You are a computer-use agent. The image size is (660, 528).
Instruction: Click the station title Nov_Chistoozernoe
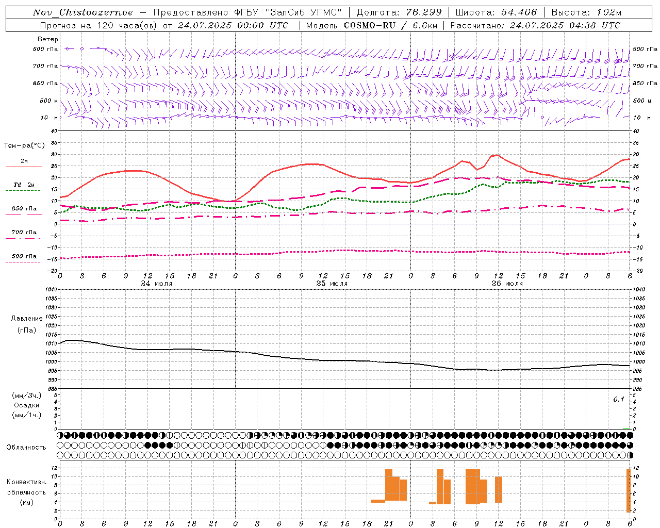click(x=83, y=12)
